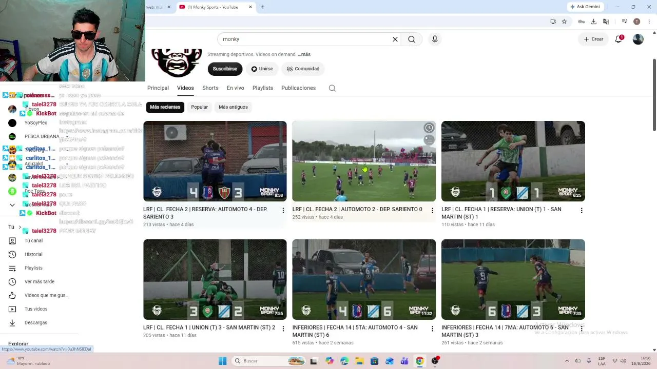Open Microsoft Store from taskbar
Viewport: 657px width, 369px height.
point(374,361)
